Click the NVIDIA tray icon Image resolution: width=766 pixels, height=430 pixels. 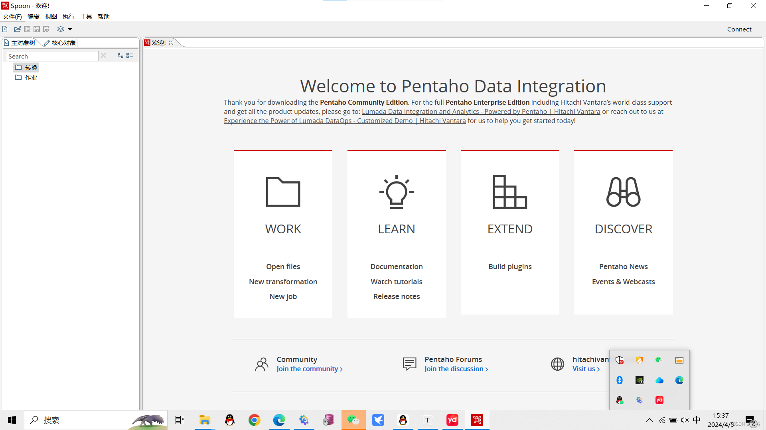(640, 380)
